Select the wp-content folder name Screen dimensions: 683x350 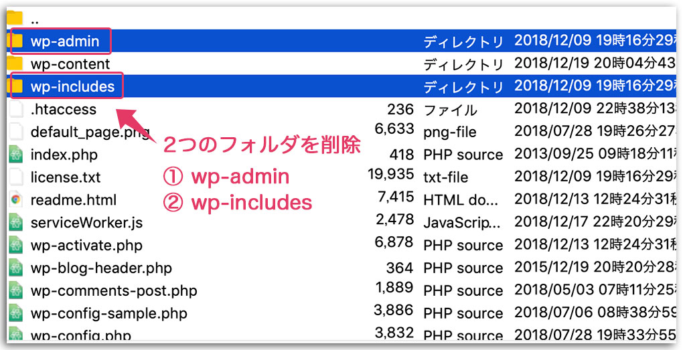pyautogui.click(x=70, y=64)
